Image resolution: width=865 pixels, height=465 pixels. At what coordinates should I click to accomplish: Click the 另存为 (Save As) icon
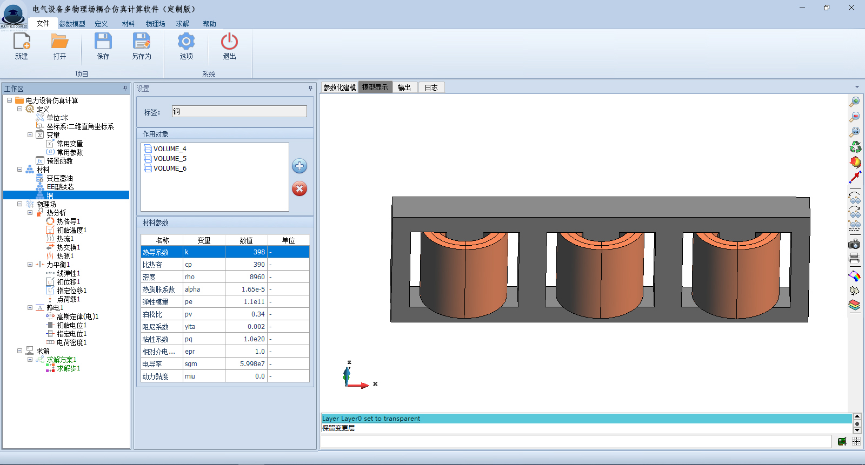pyautogui.click(x=142, y=42)
